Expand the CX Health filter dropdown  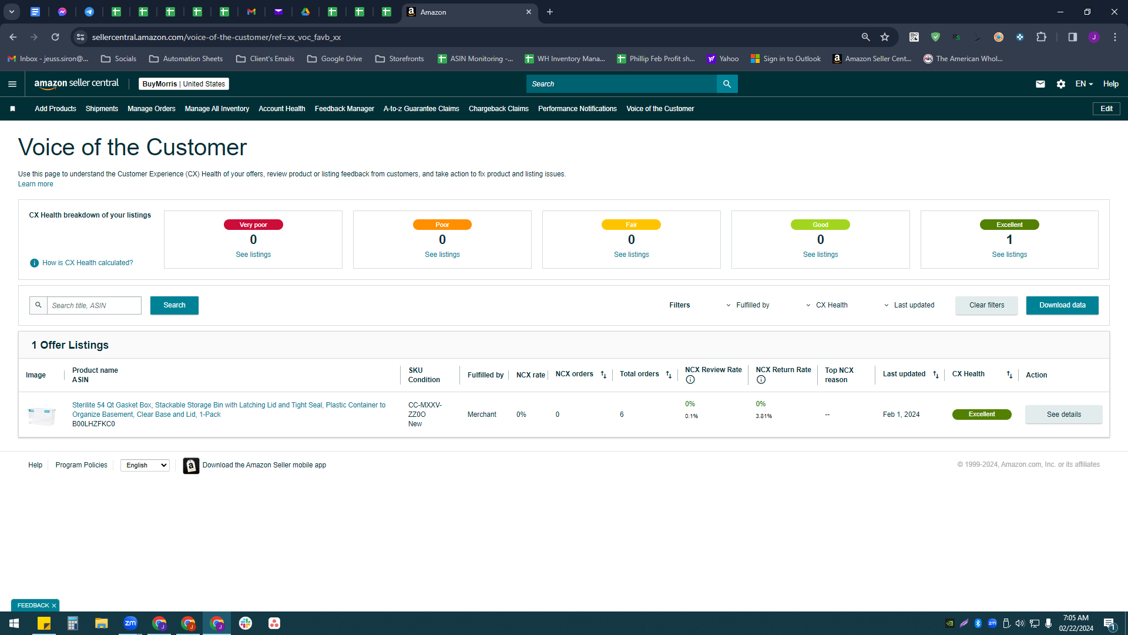[x=826, y=305]
